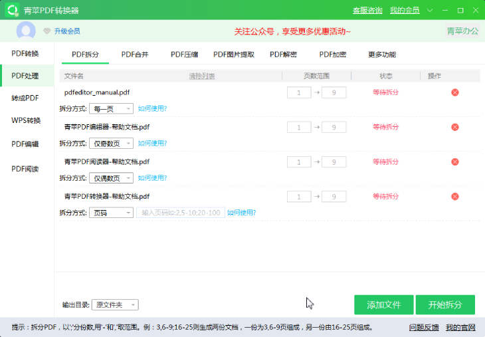Screen dimensions: 485x337
Task: Select the file name 青苹PDF阅读器-帮助文档.pdf
Action: point(107,162)
